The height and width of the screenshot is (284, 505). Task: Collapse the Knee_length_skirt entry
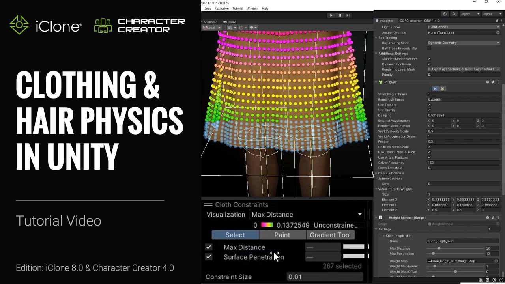tap(384, 236)
